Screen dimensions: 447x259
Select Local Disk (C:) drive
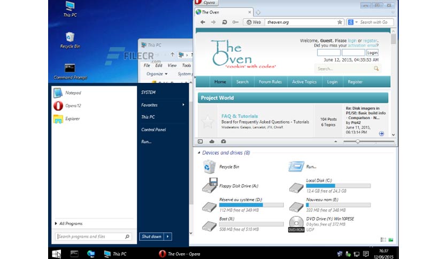pyautogui.click(x=330, y=186)
